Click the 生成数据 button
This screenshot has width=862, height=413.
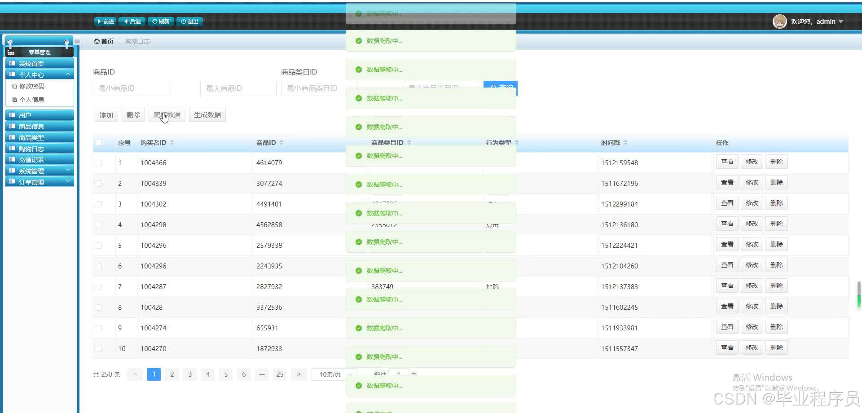click(207, 115)
